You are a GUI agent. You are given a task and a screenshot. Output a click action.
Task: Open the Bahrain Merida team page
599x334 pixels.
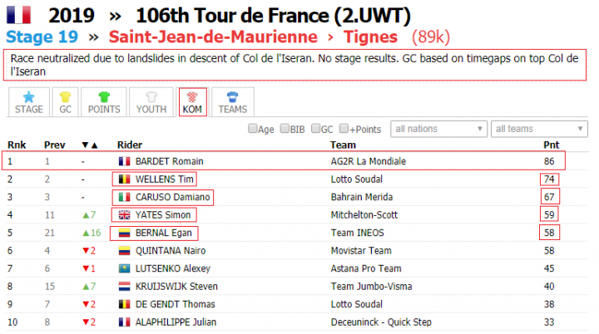(x=361, y=197)
